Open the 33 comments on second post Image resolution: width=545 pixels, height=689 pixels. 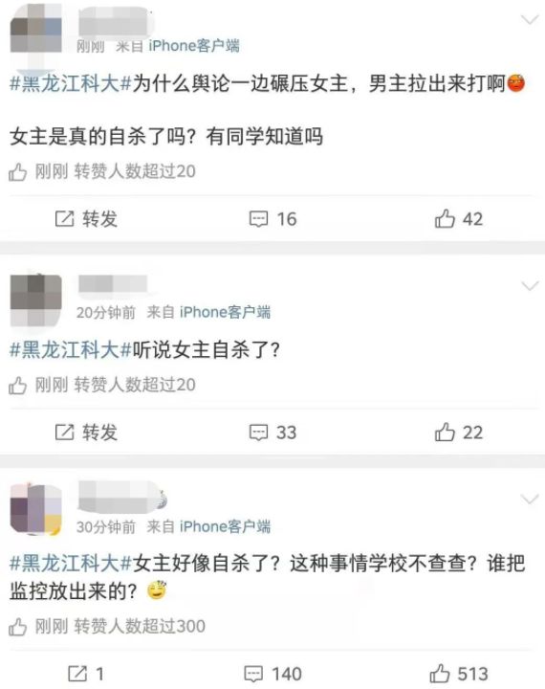(272, 433)
